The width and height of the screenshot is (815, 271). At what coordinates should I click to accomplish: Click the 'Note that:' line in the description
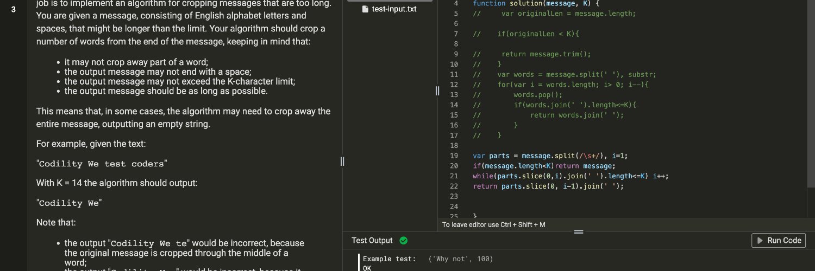(x=56, y=223)
